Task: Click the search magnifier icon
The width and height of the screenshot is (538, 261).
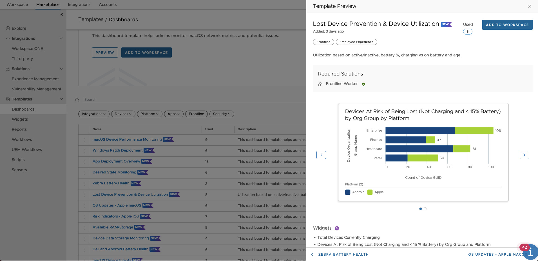Action: (x=77, y=100)
